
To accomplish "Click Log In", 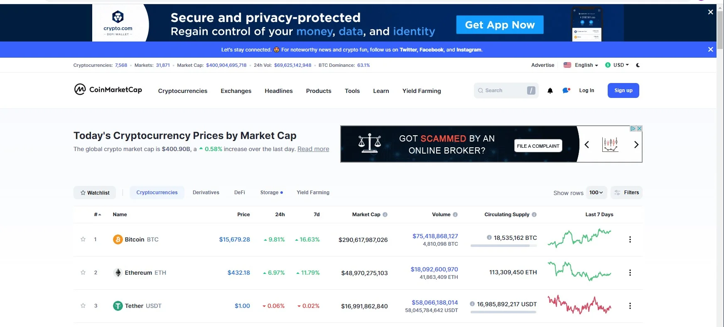I will click(587, 90).
